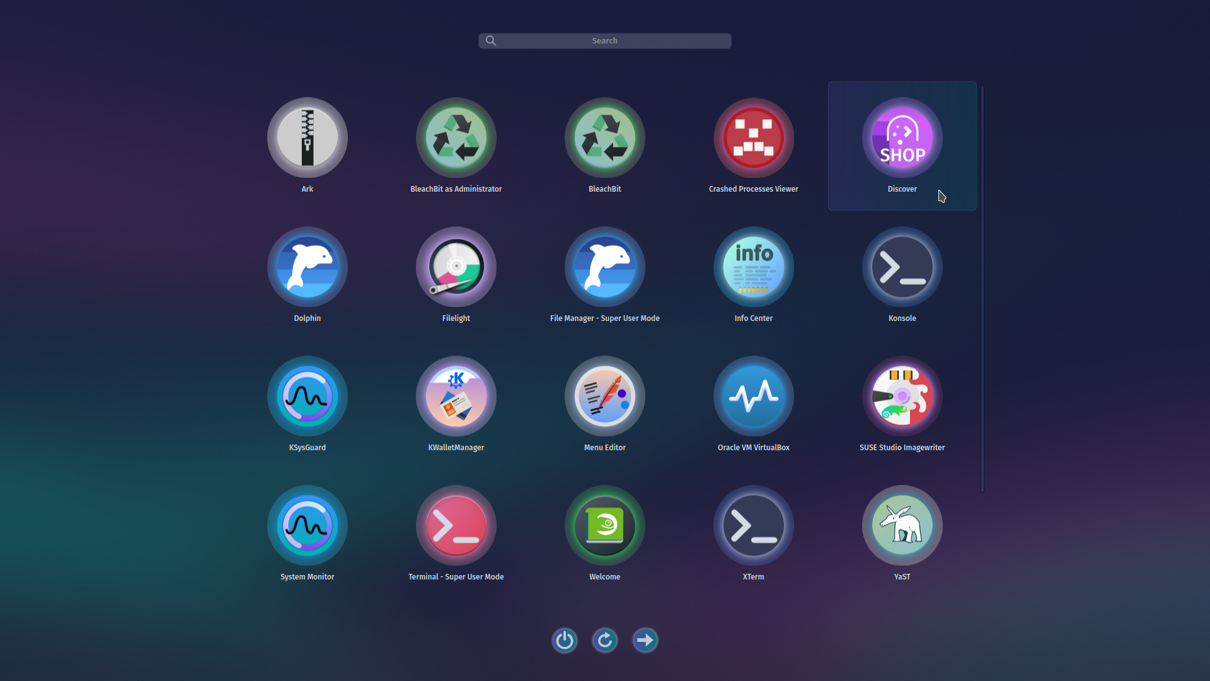Launch Oracle VM VirtualBox
This screenshot has height=681, width=1210.
(x=754, y=397)
